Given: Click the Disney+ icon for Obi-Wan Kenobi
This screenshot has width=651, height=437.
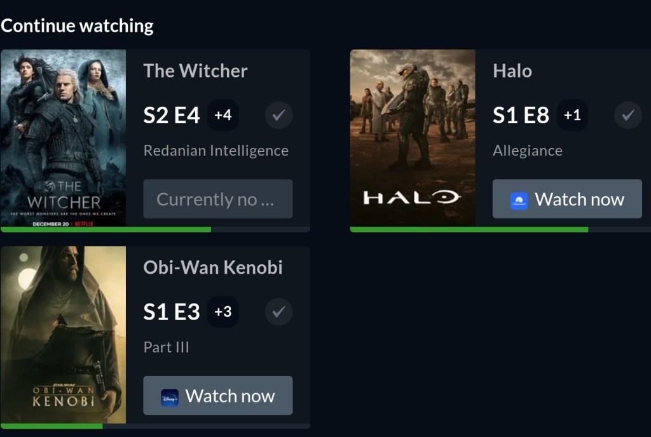Looking at the screenshot, I should click(x=170, y=397).
